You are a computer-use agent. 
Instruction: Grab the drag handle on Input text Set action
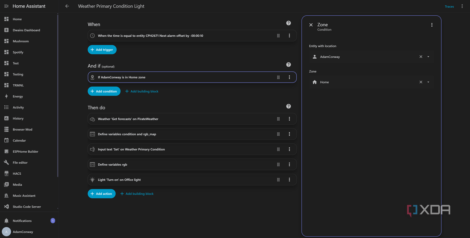pyautogui.click(x=278, y=150)
